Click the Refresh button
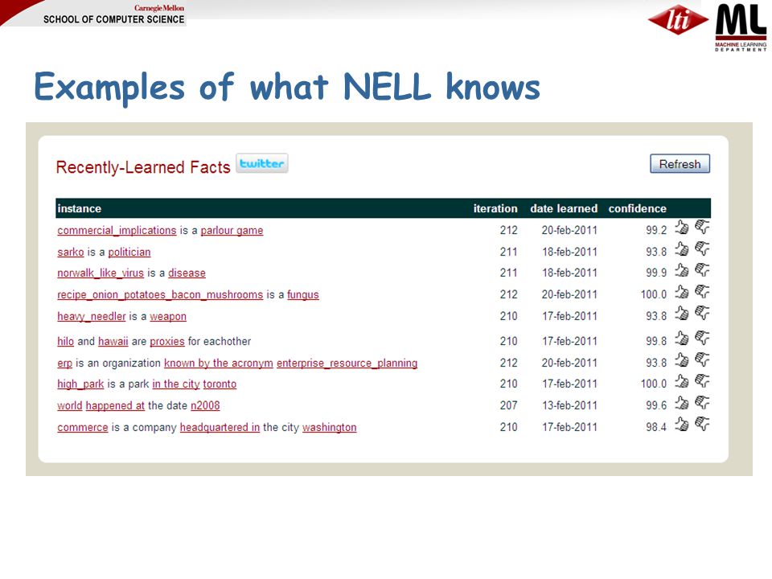 (680, 164)
